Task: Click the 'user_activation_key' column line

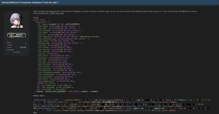Action: tap(63, 39)
